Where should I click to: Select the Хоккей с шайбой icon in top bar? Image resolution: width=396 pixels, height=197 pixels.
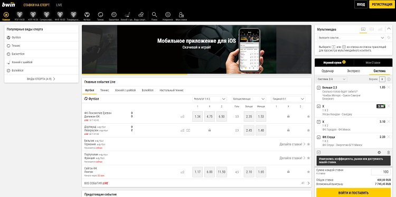point(127,15)
